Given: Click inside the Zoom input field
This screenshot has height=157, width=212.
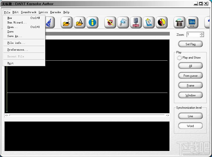Looking at the screenshot, I should [x=193, y=34].
